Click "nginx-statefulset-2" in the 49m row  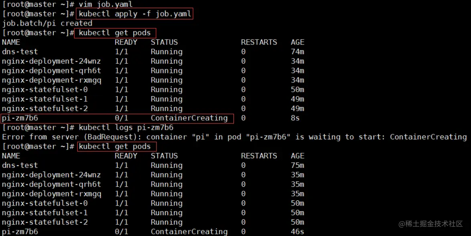[x=45, y=109]
